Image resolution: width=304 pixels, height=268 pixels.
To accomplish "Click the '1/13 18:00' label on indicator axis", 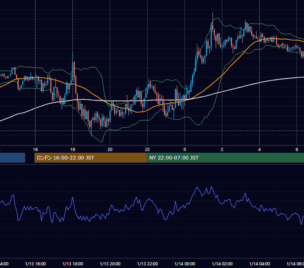I will [73, 264].
